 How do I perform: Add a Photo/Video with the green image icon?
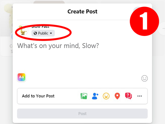[x=84, y=96]
